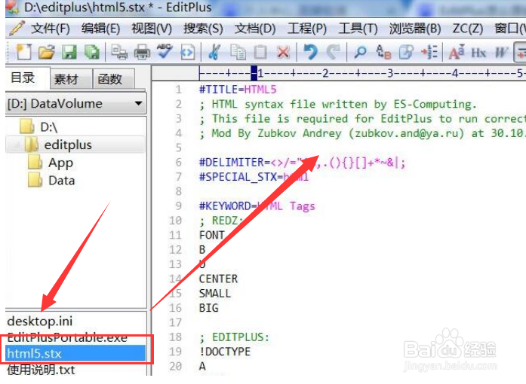Open the ZC(Z) menu
Viewport: 526px width, 384px height.
coord(468,29)
